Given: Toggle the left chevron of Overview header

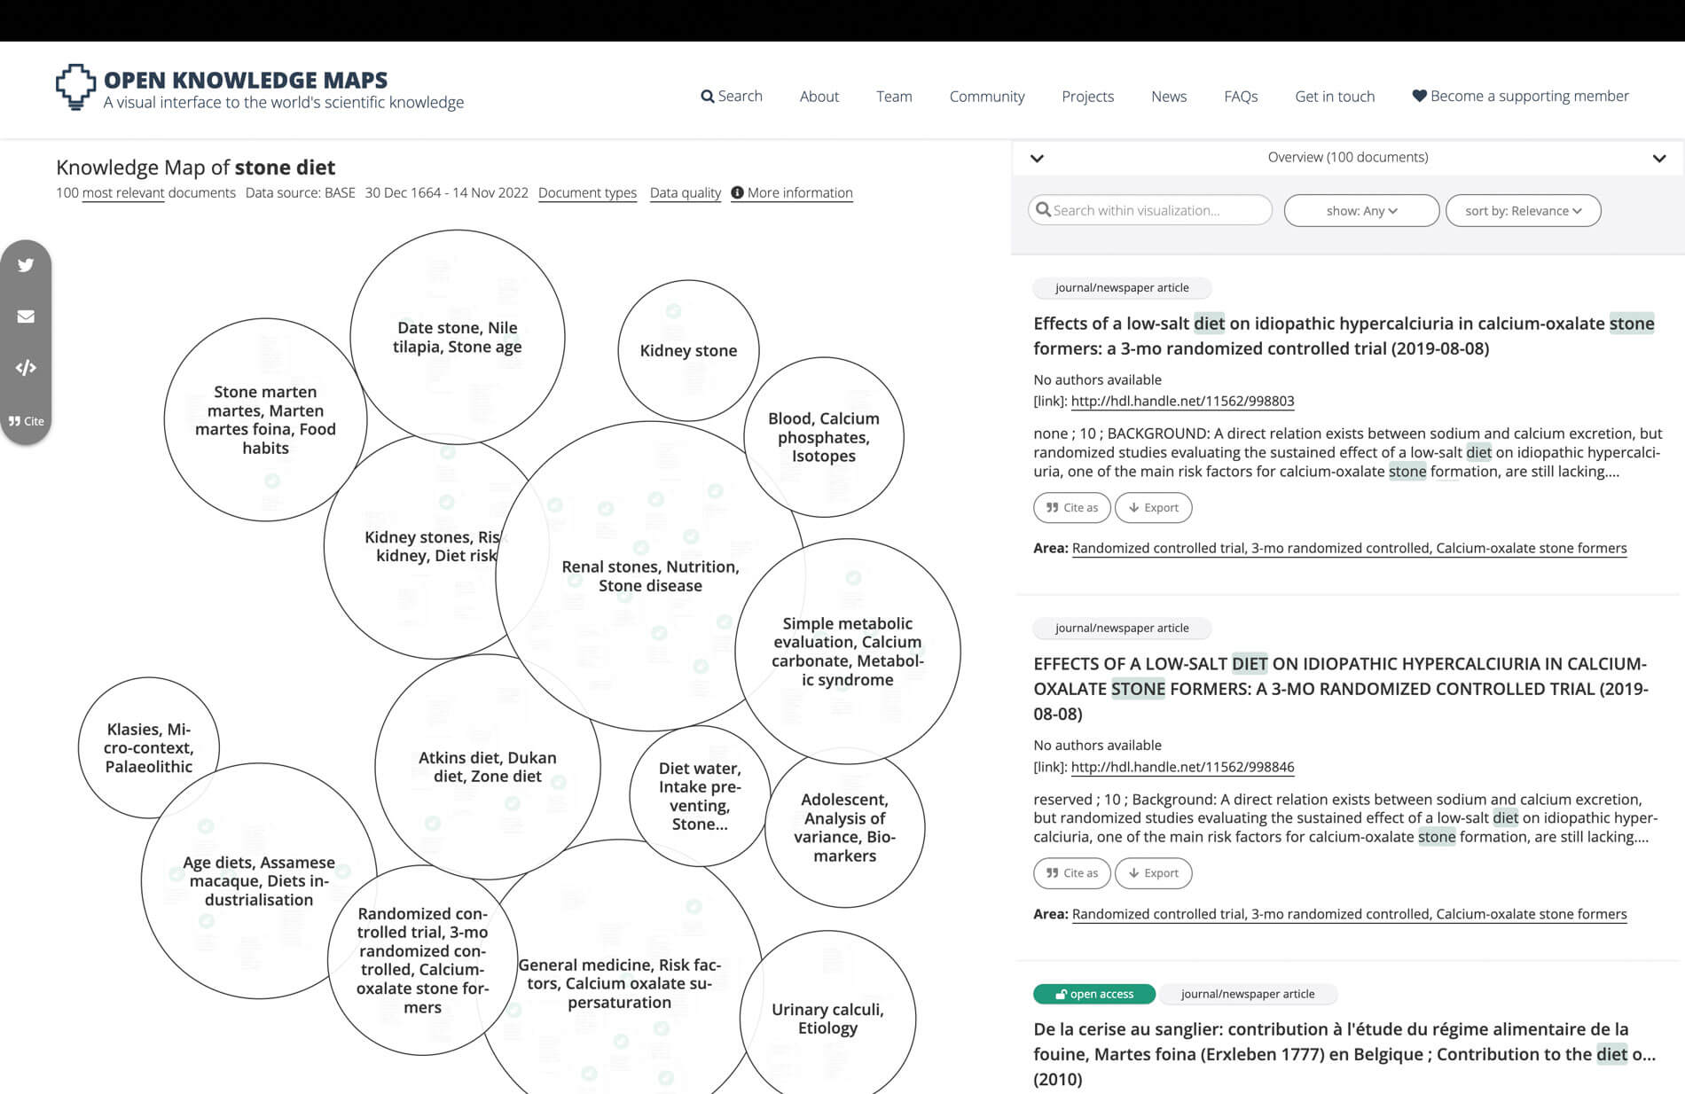Looking at the screenshot, I should [1037, 158].
